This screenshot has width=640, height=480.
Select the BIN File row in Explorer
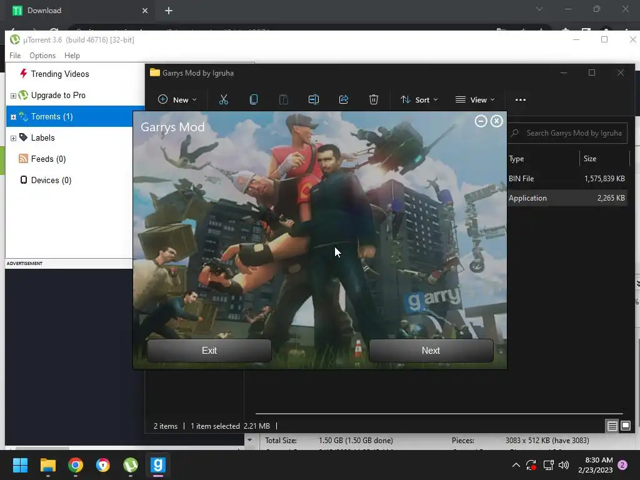pyautogui.click(x=567, y=178)
